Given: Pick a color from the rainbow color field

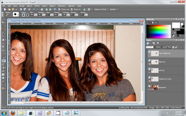Looking at the screenshot, I should (158, 31).
